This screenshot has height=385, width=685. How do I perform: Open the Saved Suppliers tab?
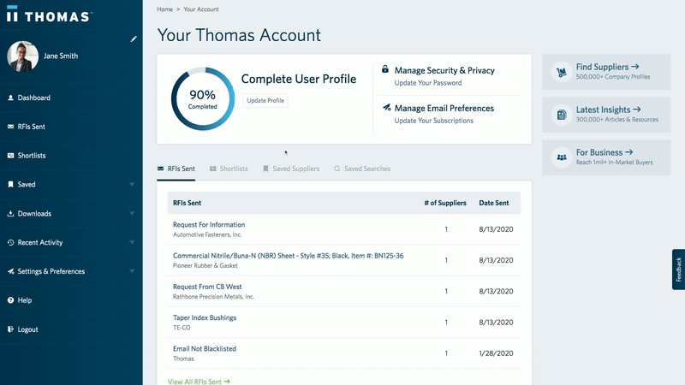pos(295,169)
